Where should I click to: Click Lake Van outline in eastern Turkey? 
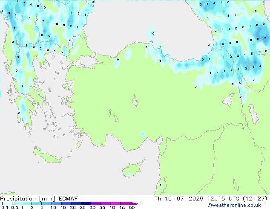[x=228, y=100]
